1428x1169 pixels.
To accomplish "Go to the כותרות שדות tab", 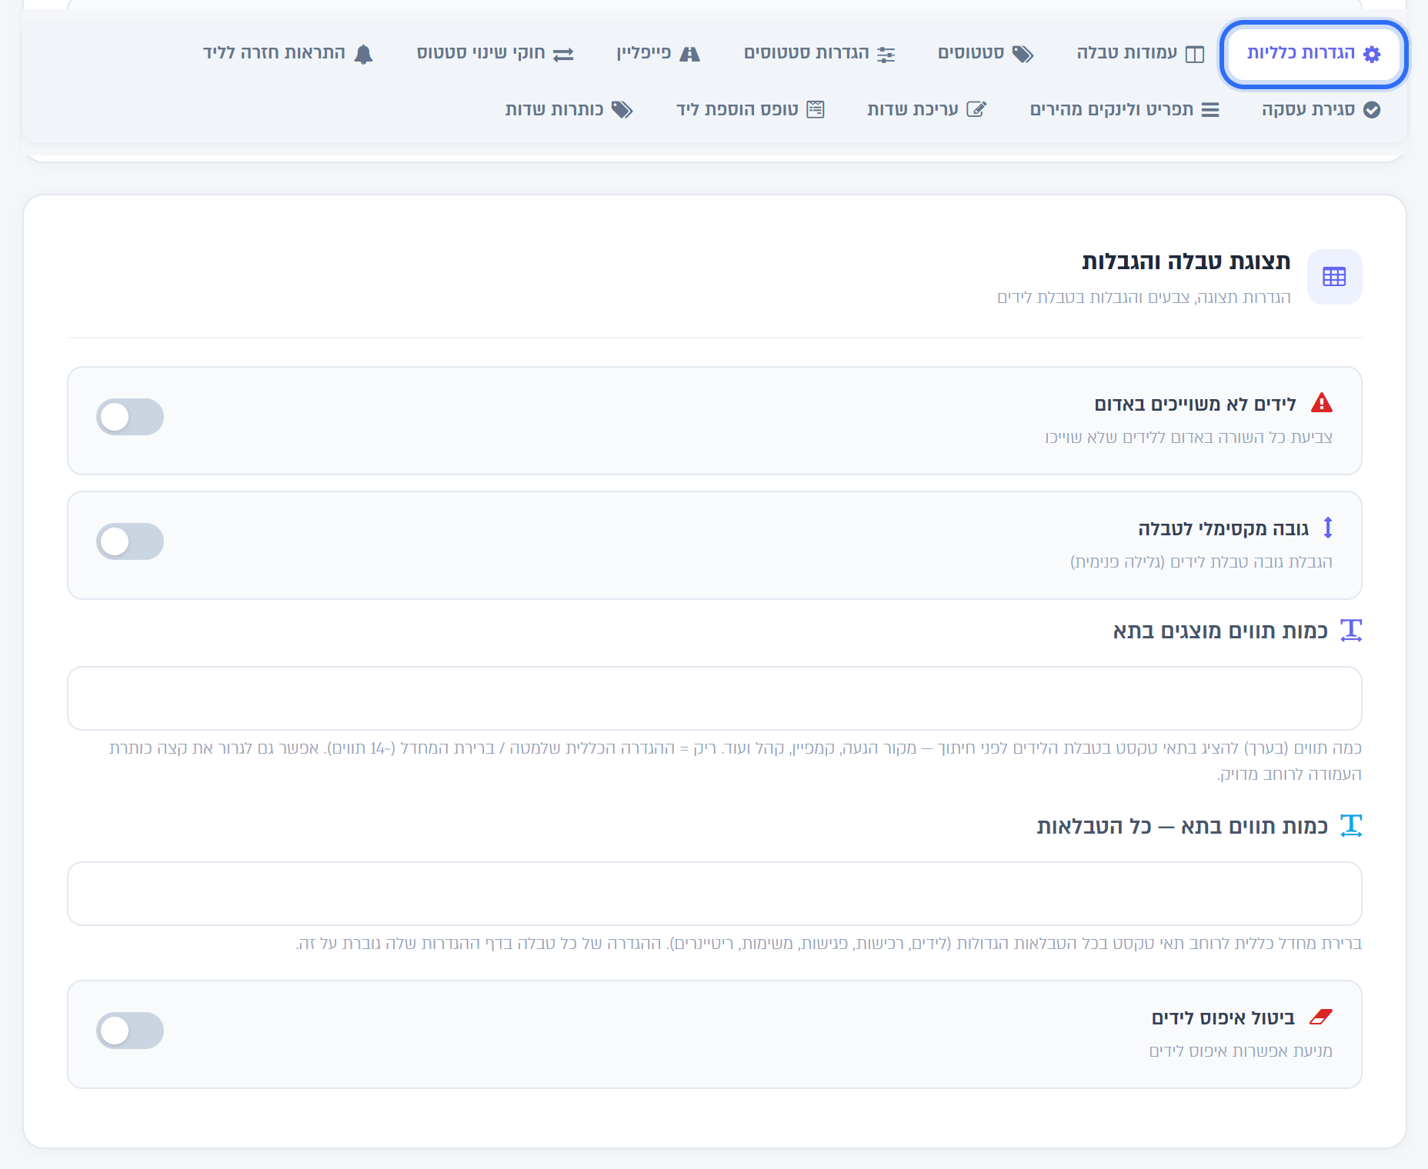I will click(569, 110).
